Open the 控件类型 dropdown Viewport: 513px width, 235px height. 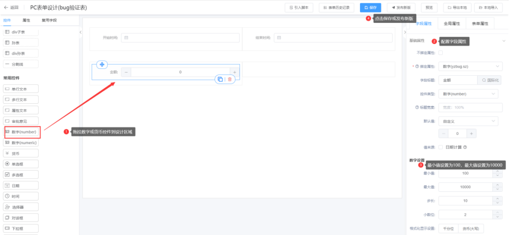coord(468,94)
